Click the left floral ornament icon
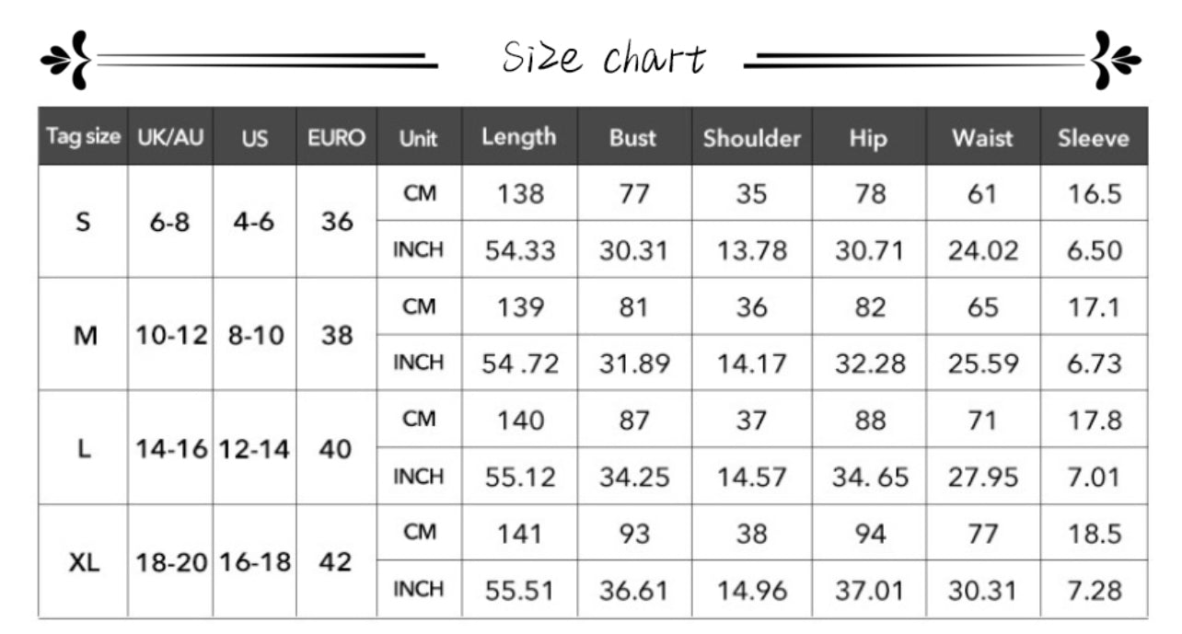The image size is (1182, 634). [x=65, y=60]
